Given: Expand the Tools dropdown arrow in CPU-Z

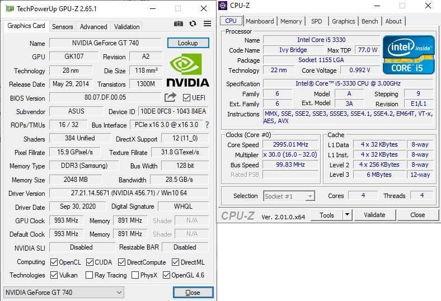Looking at the screenshot, I should point(348,215).
